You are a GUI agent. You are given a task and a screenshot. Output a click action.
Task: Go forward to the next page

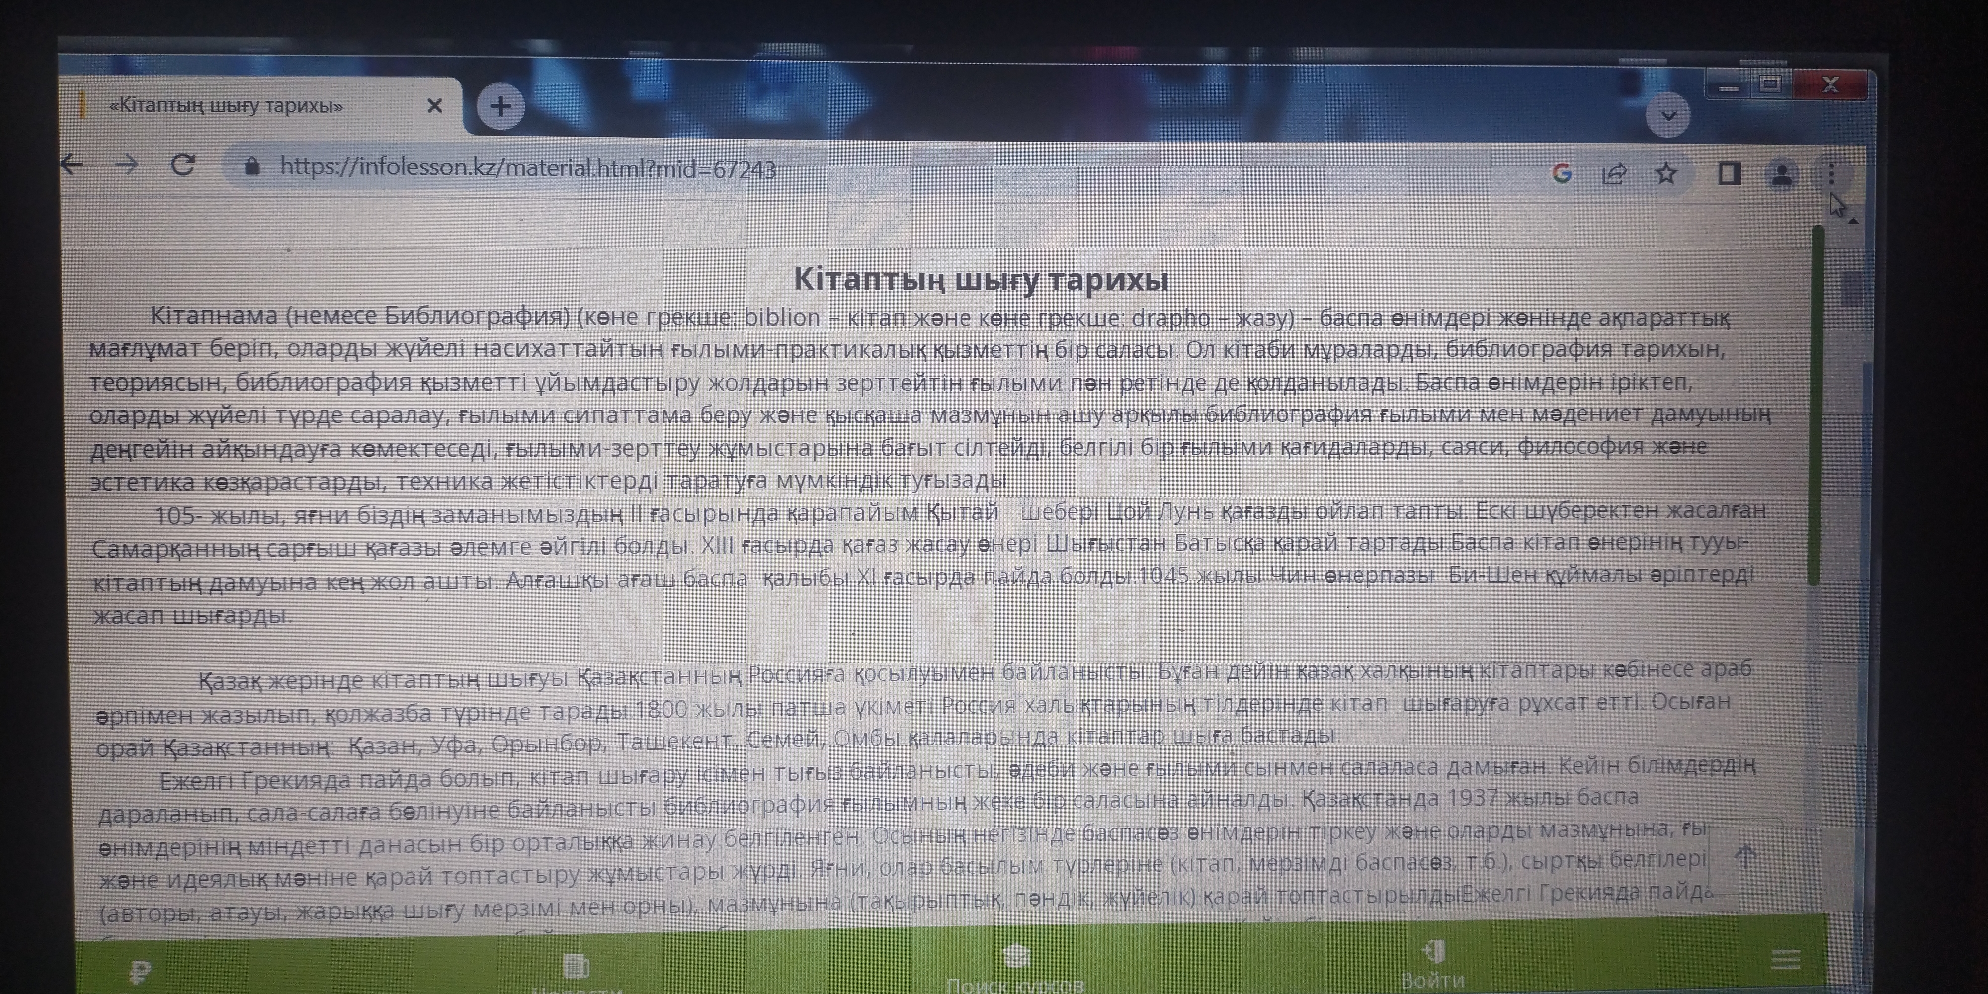127,165
